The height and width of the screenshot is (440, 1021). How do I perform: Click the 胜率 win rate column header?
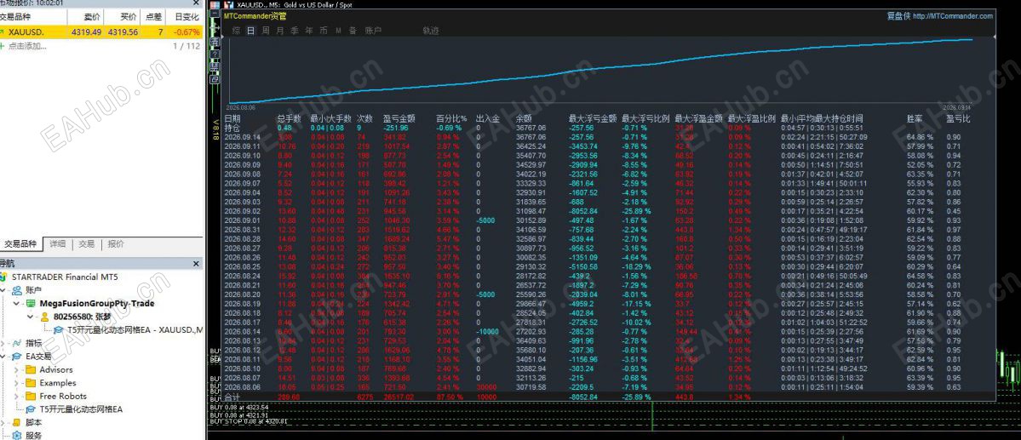tap(915, 118)
